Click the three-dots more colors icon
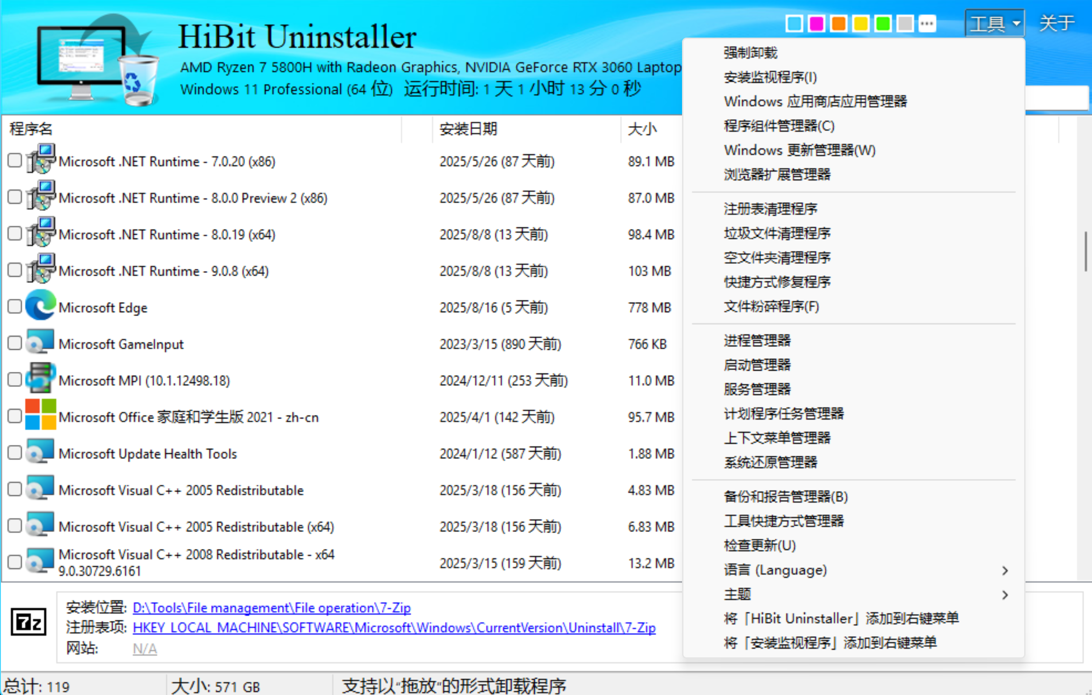Image resolution: width=1092 pixels, height=695 pixels. pyautogui.click(x=927, y=23)
